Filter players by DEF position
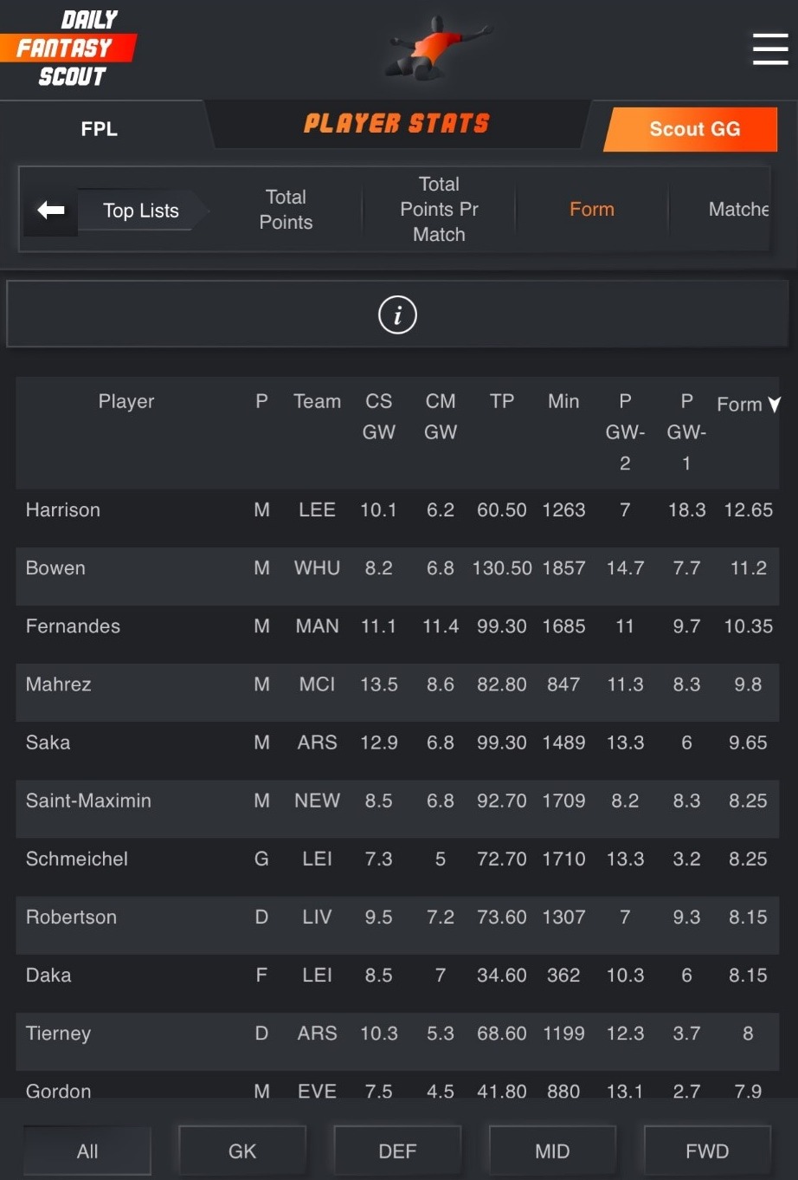 click(x=397, y=1151)
